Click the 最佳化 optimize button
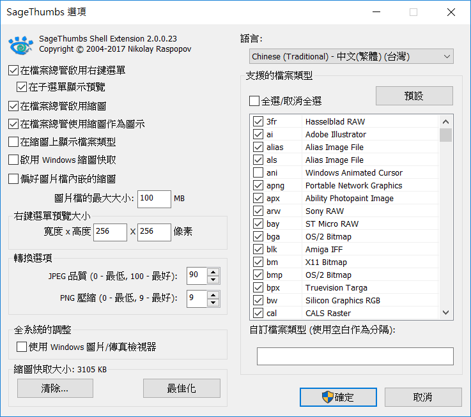Viewport: 471px width, 417px height. tap(181, 388)
